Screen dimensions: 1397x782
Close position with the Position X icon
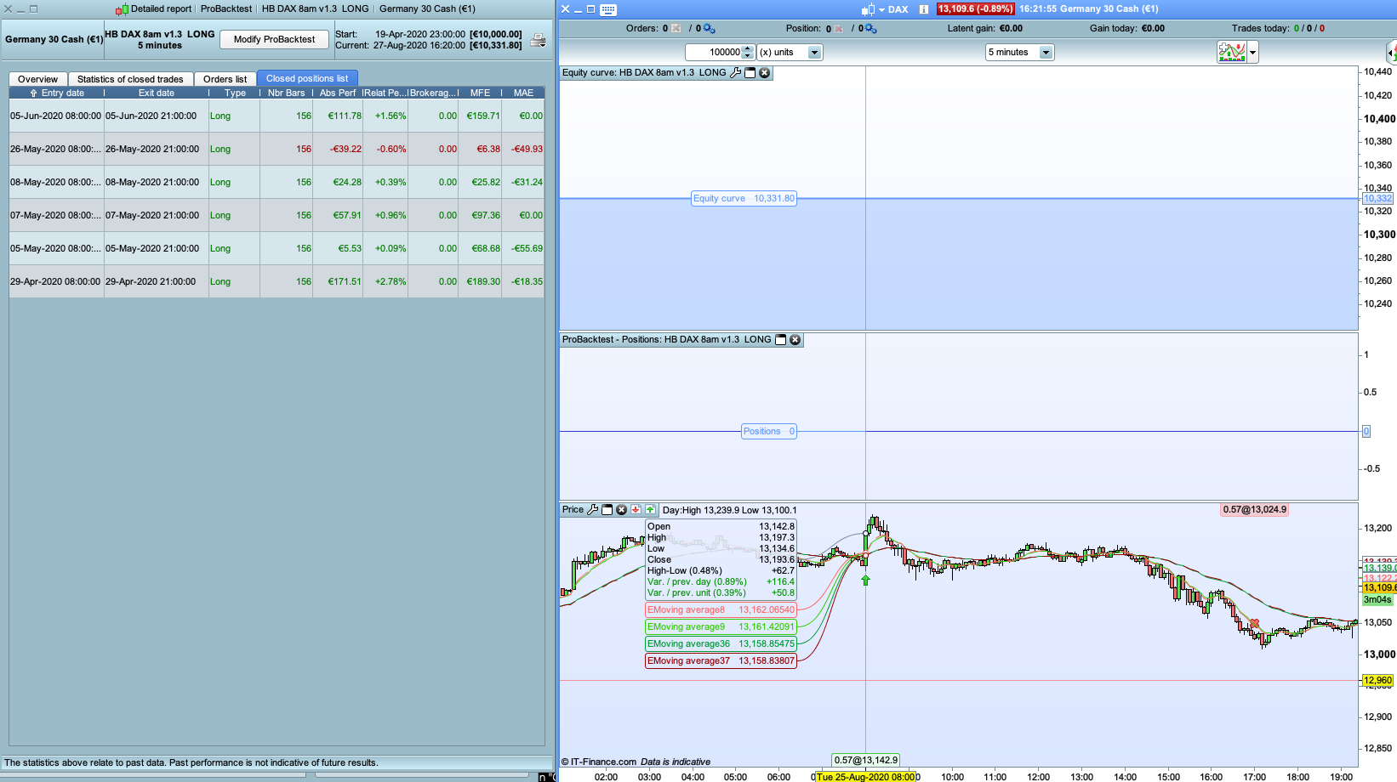click(x=839, y=29)
